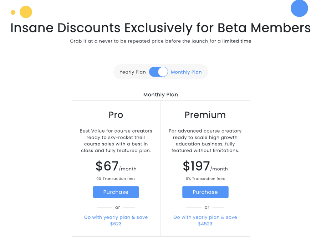The height and width of the screenshot is (237, 321).
Task: Open the yearly plan save $623 link
Action: tap(116, 220)
